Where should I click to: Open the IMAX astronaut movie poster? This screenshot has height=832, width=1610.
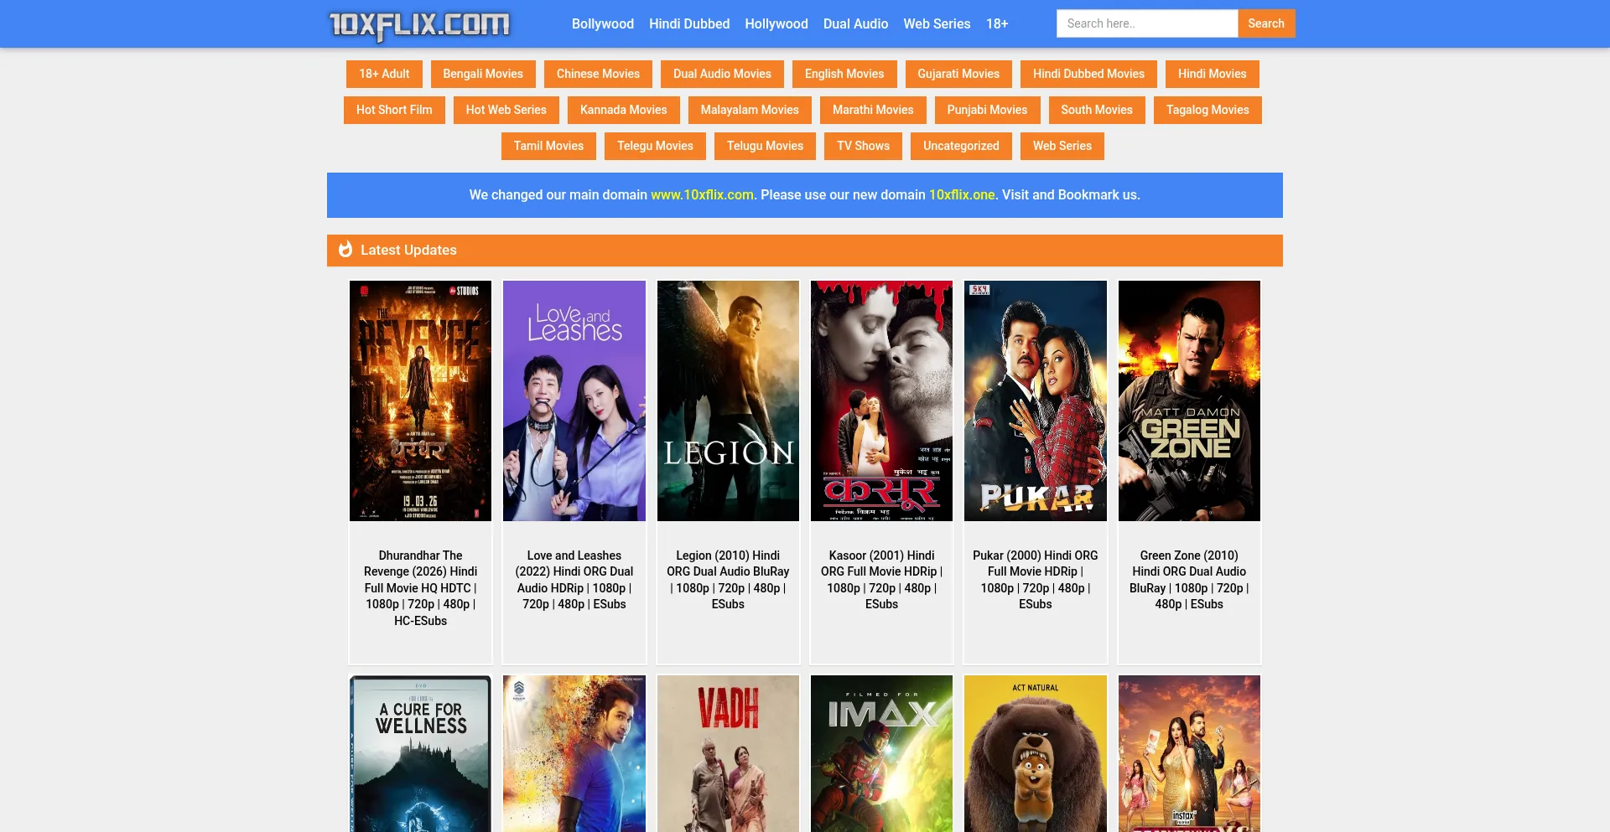(881, 754)
